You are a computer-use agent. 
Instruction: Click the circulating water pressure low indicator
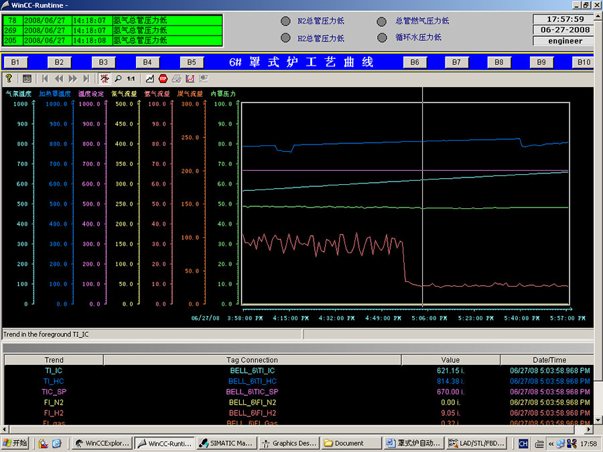tap(382, 38)
